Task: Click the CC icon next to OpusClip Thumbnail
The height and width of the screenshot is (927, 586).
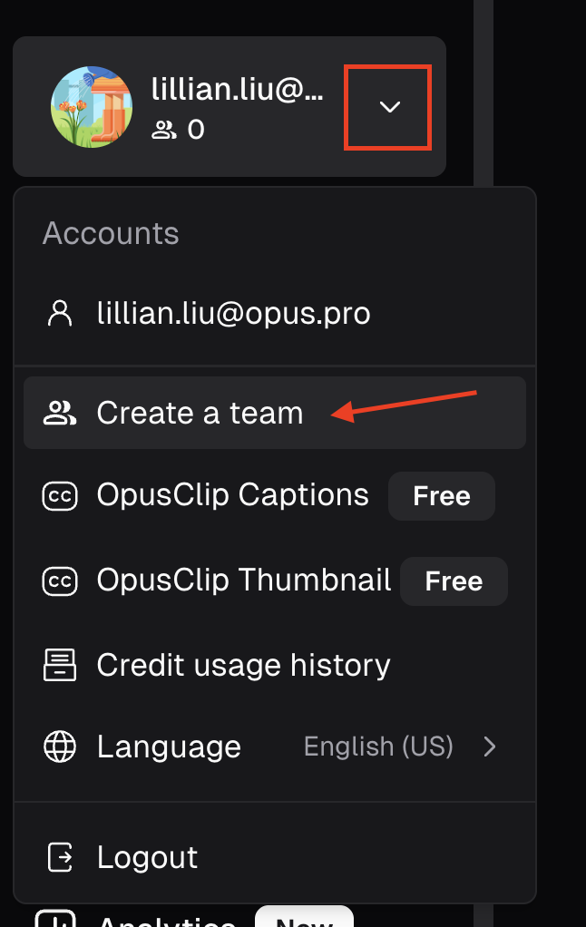Action: click(60, 581)
